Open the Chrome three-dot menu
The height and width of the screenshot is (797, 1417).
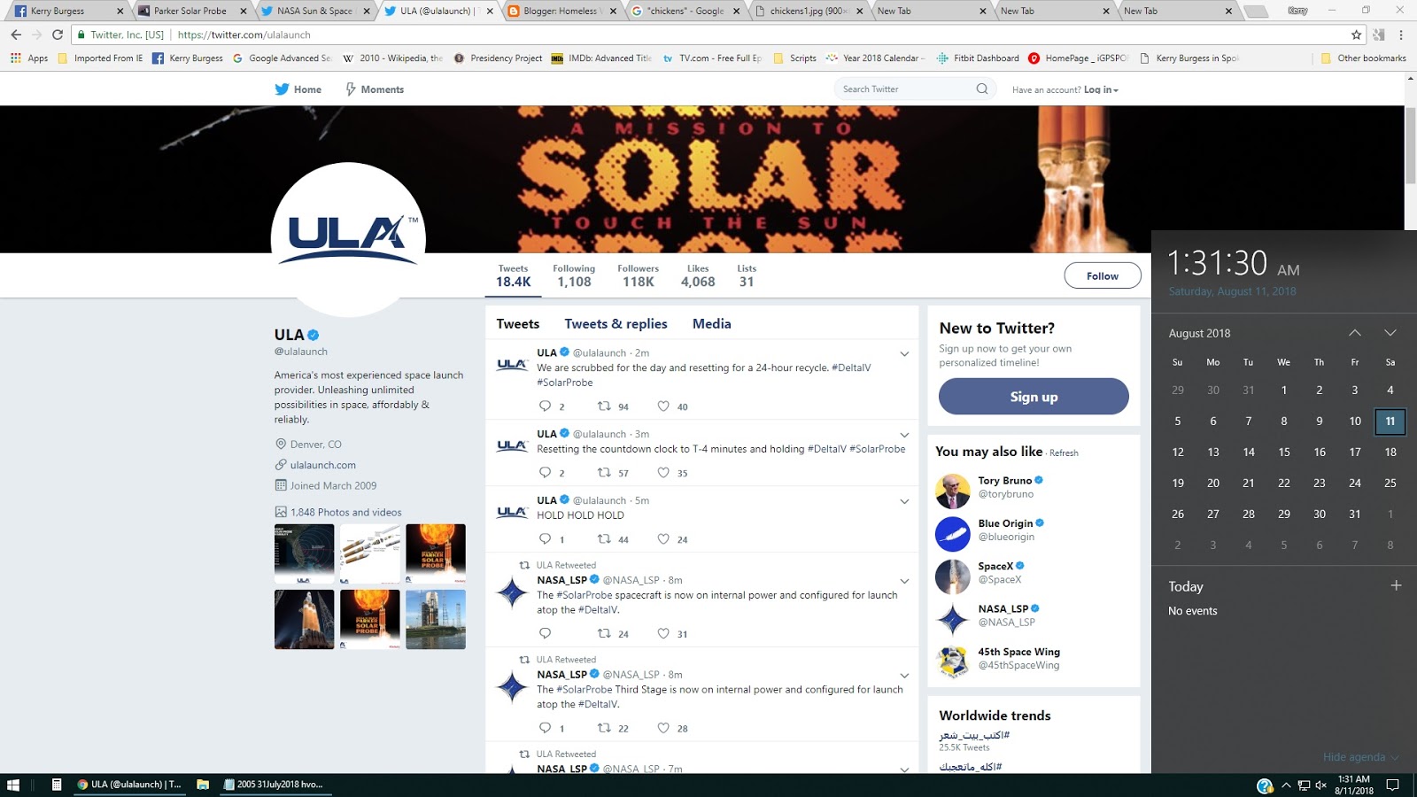pos(1401,35)
